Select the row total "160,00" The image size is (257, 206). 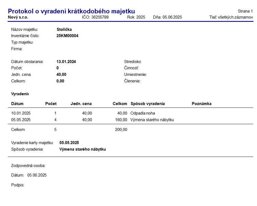(x=121, y=120)
